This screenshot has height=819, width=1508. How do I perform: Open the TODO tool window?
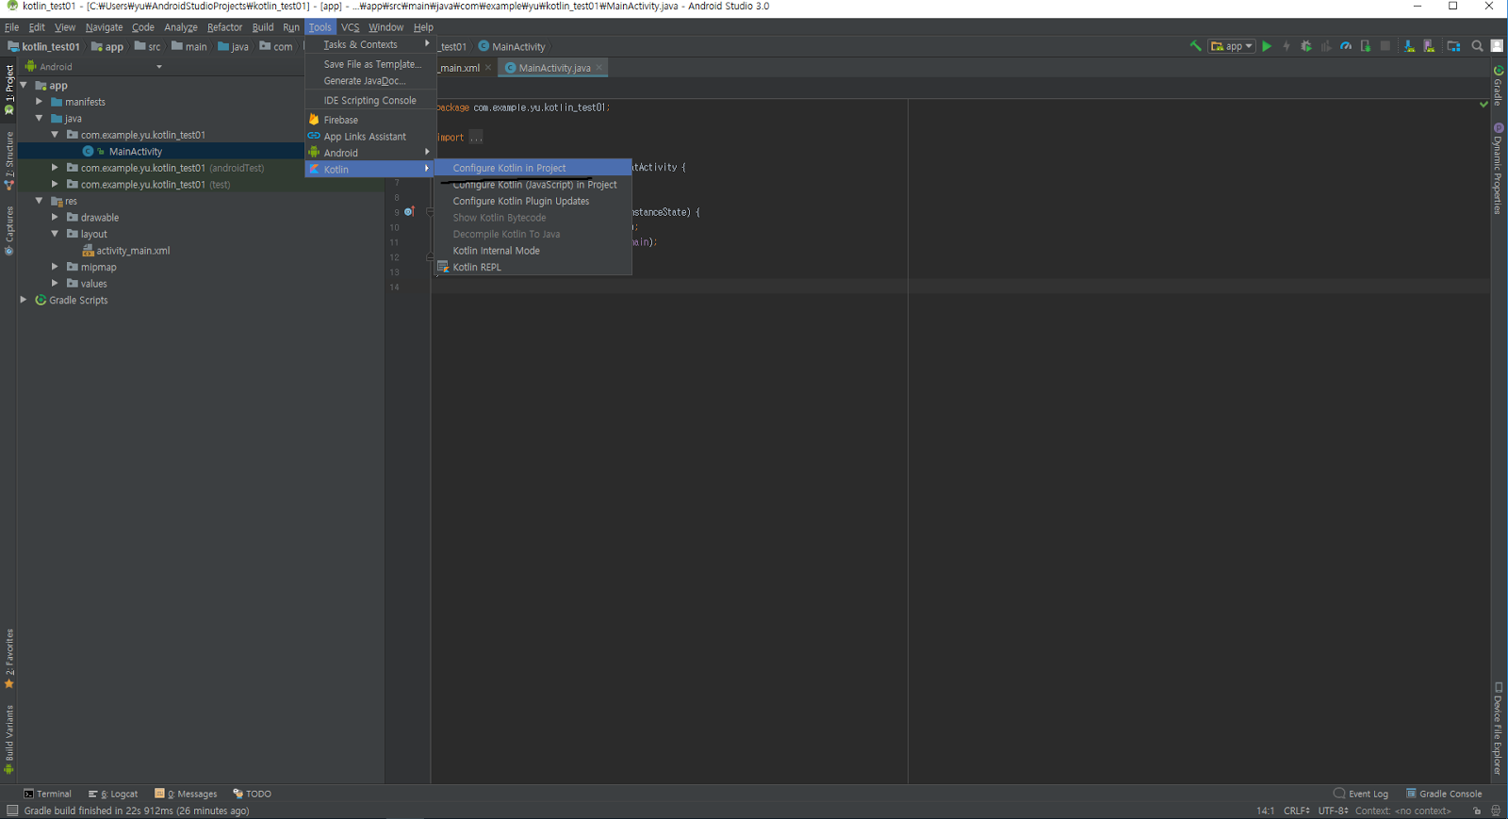[x=253, y=794]
